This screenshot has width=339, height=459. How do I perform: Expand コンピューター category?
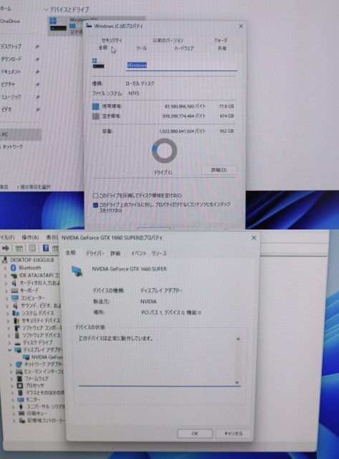[7, 298]
